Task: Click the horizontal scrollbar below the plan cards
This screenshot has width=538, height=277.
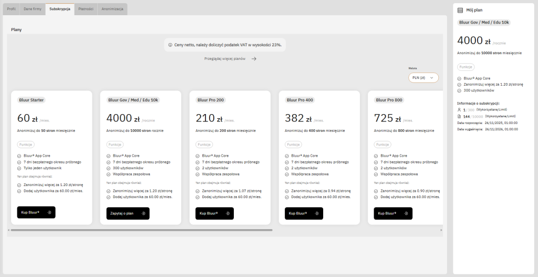Action: click(142, 230)
